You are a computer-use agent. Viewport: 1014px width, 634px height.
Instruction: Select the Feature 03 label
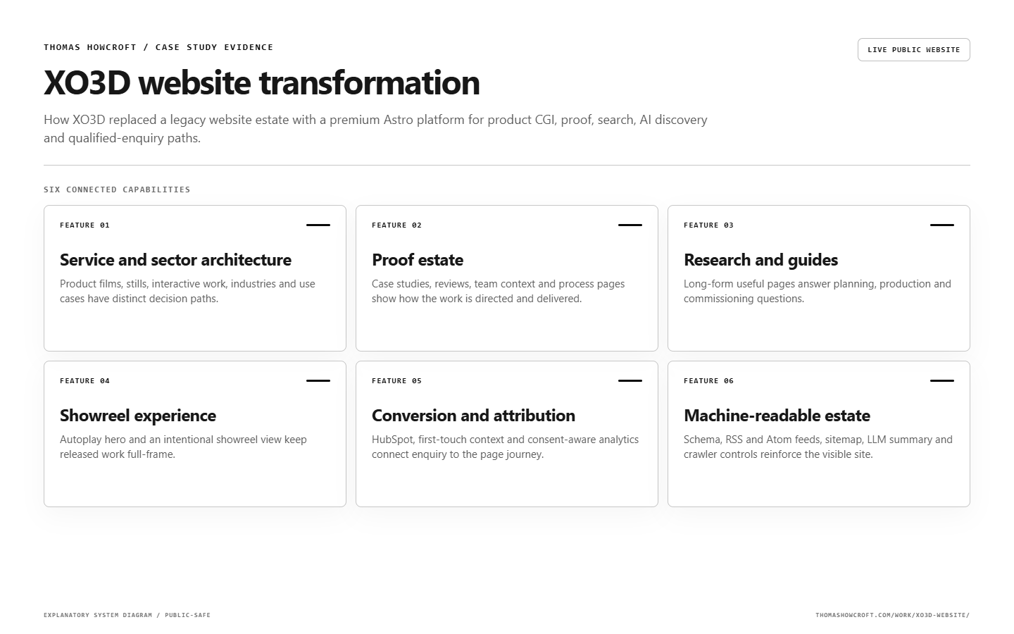click(708, 225)
